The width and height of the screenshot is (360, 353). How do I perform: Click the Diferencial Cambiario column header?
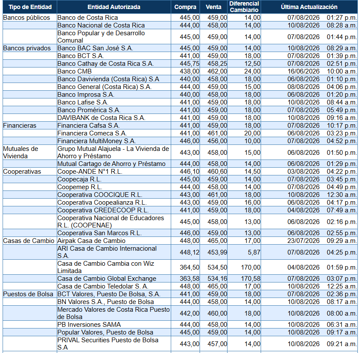244,7
